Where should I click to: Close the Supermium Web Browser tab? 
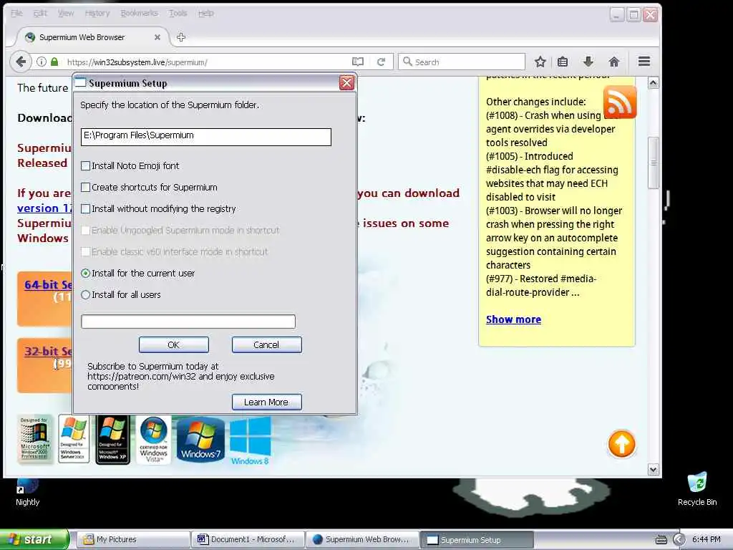click(157, 37)
